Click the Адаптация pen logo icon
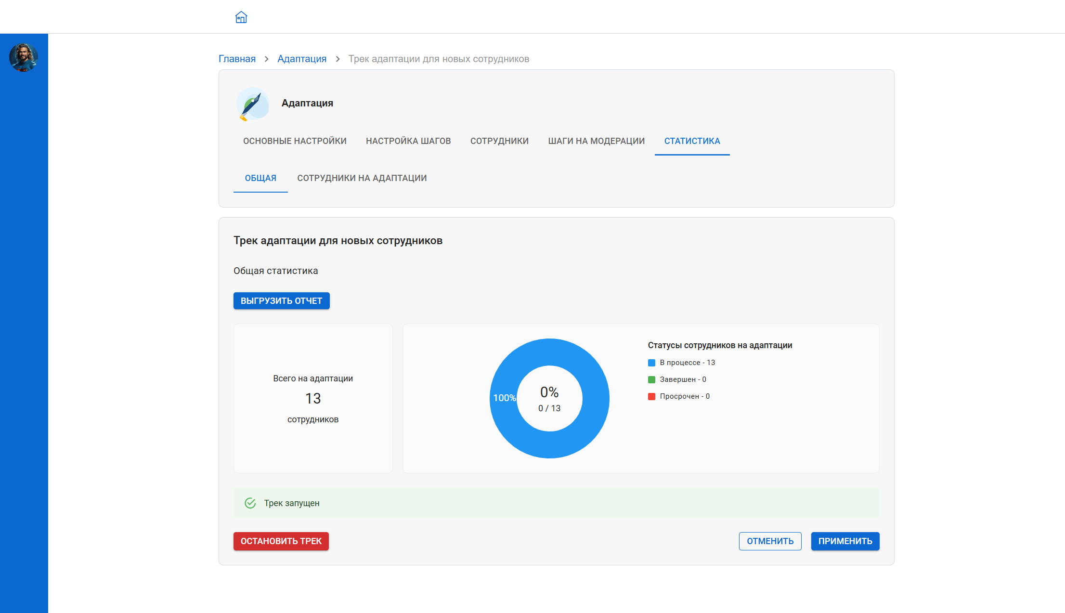Screen dimensions: 1065x613 pyautogui.click(x=252, y=104)
